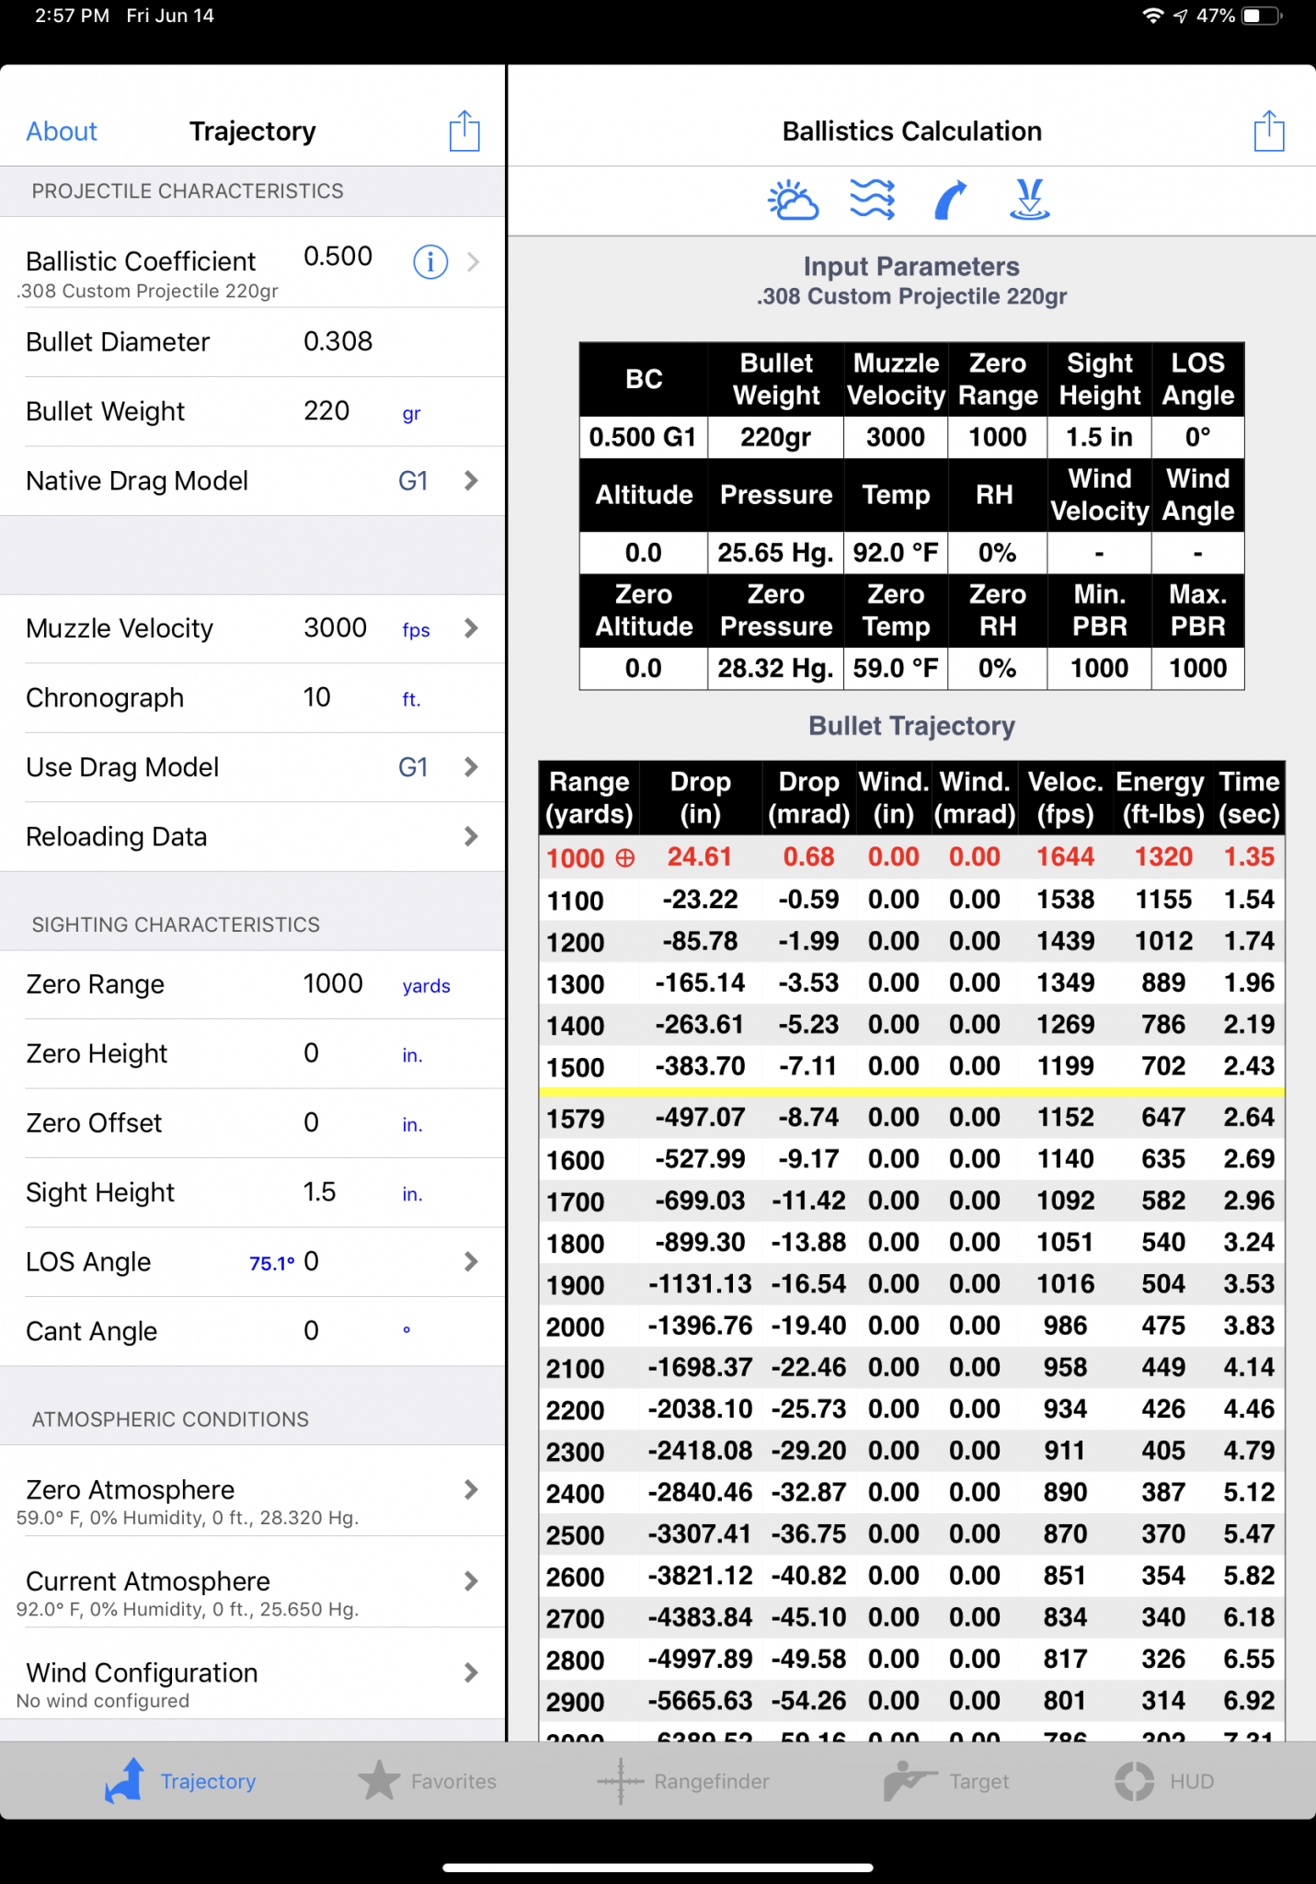Edit Ballistic Coefficient value 0.500
The height and width of the screenshot is (1884, 1316).
point(338,257)
